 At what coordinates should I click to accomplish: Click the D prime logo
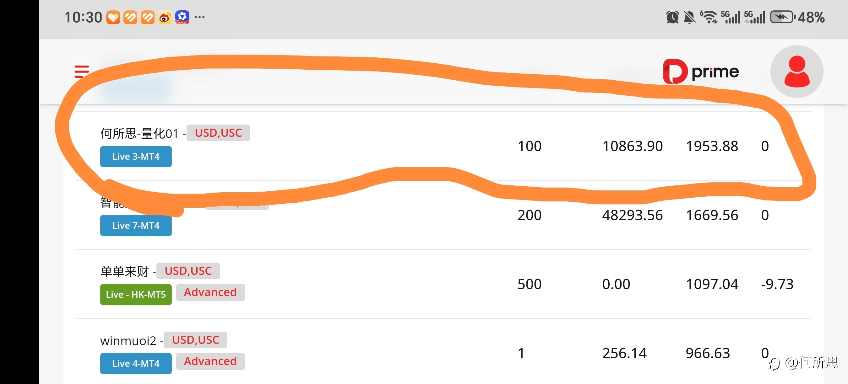(x=701, y=71)
